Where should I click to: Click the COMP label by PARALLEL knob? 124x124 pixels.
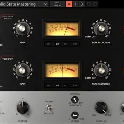click(x=108, y=115)
